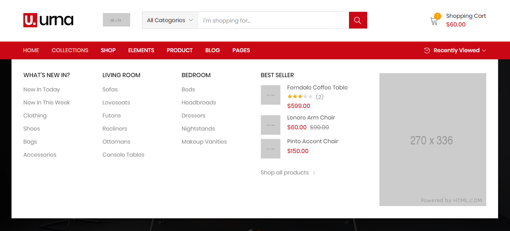Open the Lenore Arm Chair product title
The width and height of the screenshot is (510, 231).
311,117
